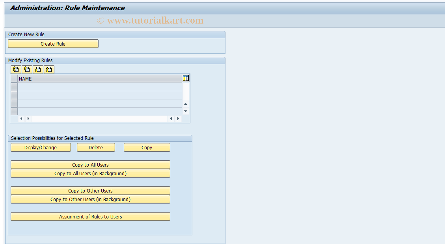Click the Create Rule button

click(53, 44)
